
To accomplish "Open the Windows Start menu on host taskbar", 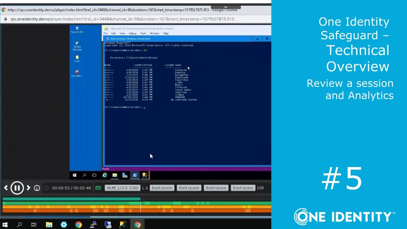I will 5,225.
